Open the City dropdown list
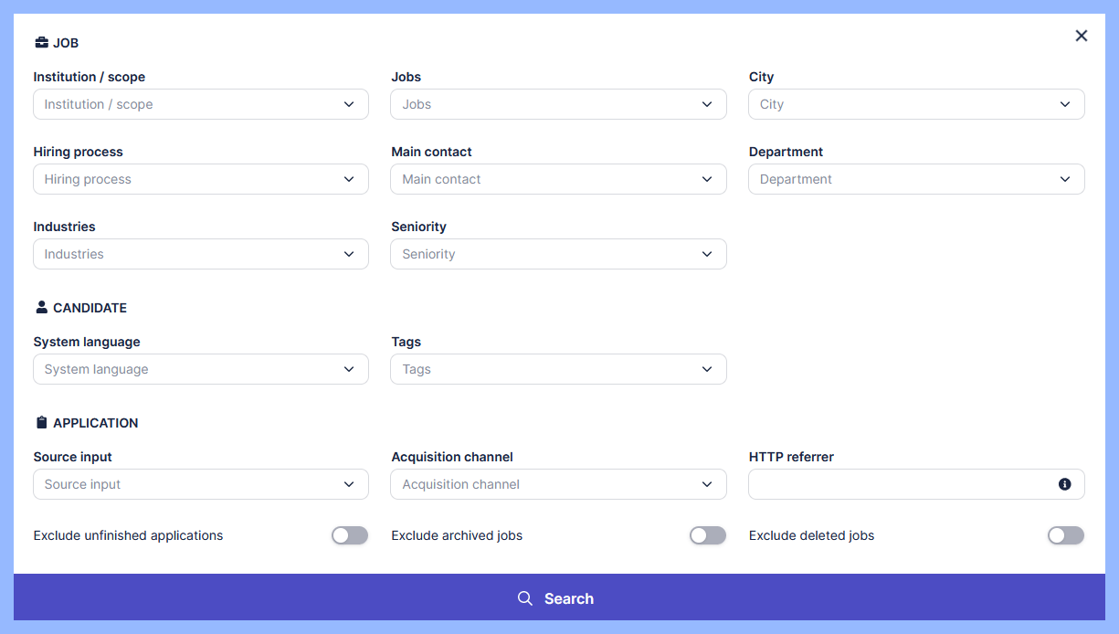 (x=916, y=104)
